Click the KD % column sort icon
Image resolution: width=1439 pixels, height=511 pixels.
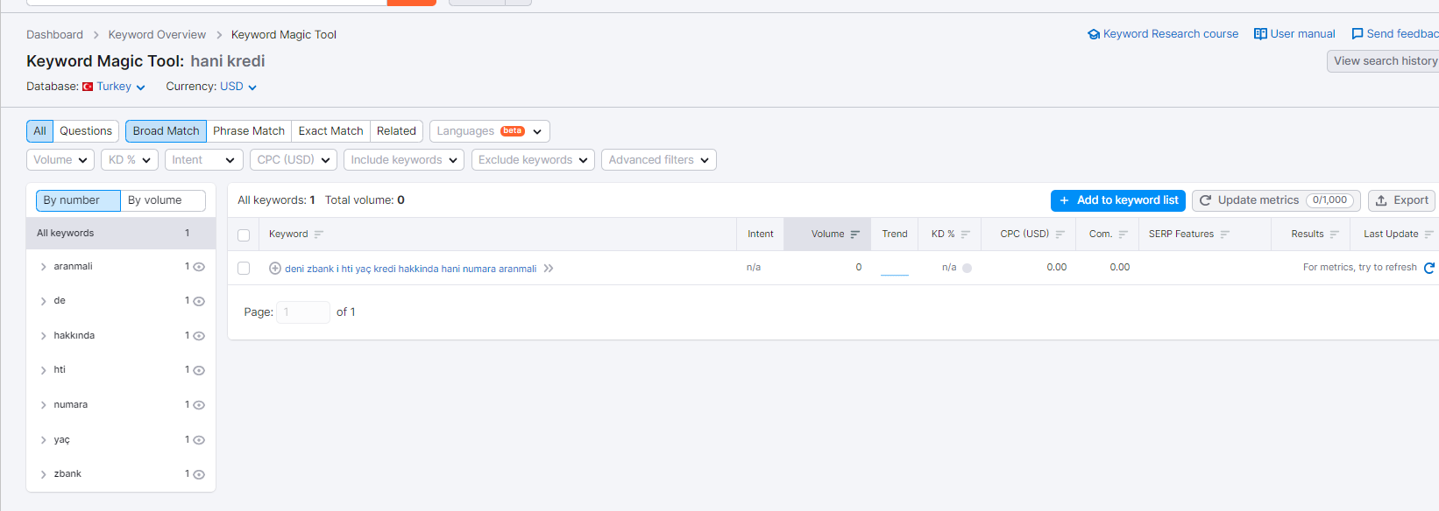(965, 234)
